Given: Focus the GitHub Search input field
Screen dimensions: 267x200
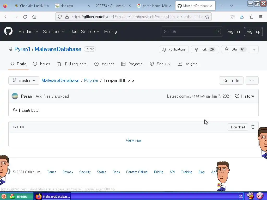Looking at the screenshot, I should (x=192, y=32).
